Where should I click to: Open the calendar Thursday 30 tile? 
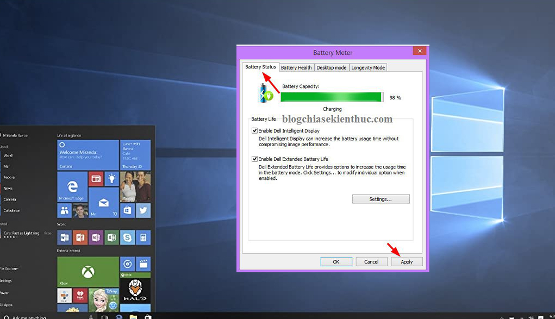[135, 155]
